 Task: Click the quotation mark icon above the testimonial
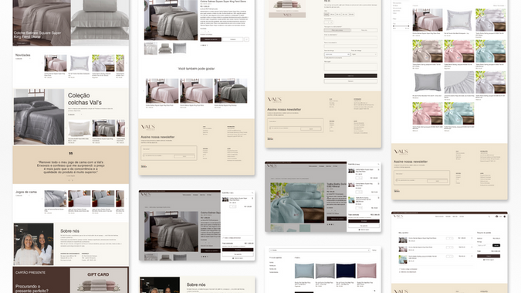point(70,154)
